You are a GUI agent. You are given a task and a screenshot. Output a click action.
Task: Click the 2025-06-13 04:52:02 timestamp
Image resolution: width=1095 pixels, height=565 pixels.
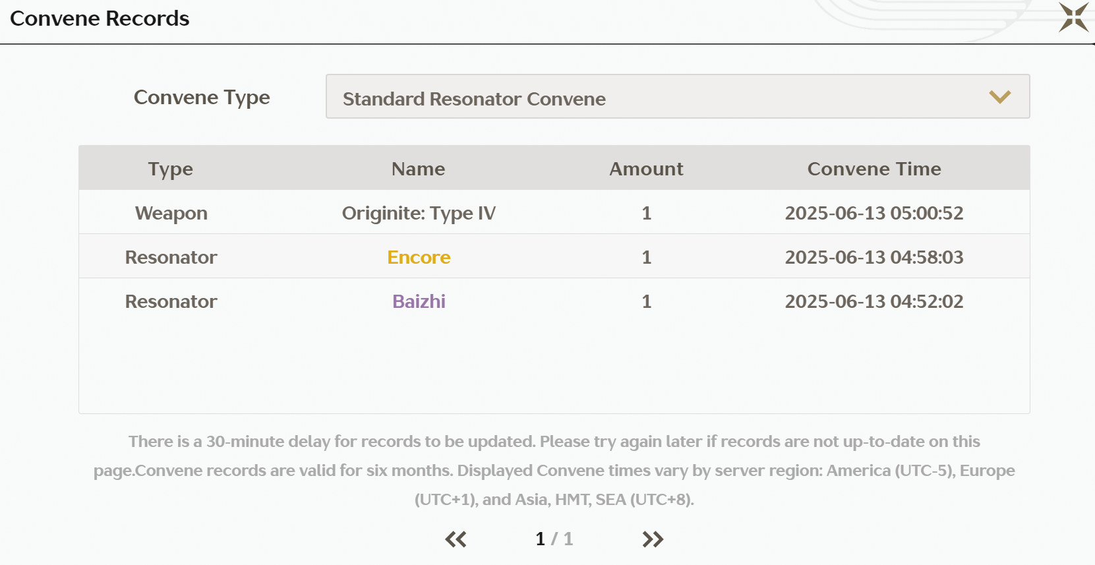(874, 301)
